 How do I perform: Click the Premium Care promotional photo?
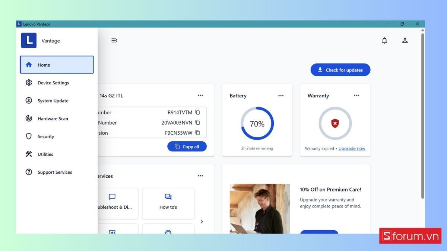(260, 208)
